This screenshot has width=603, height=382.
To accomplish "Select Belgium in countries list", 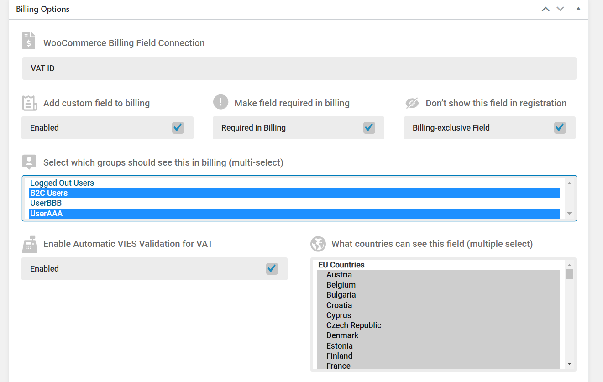I will 438,285.
